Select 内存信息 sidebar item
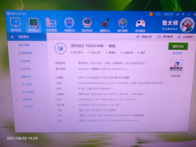Screen dimensions: 196x147 tap(26, 69)
